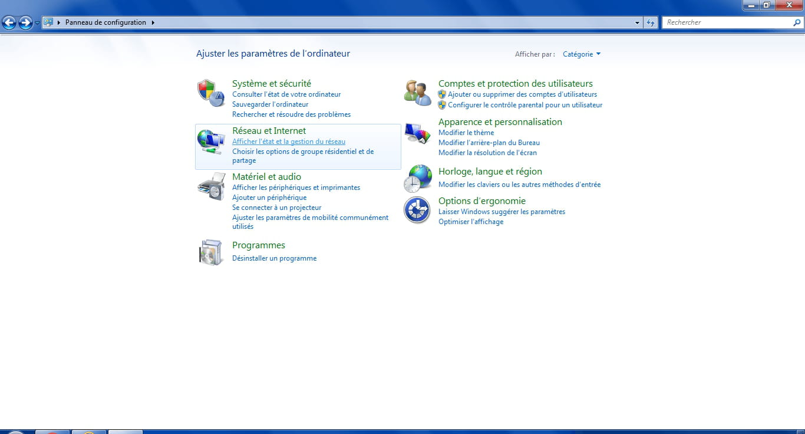Click the Control Panel icon in address bar
Screen dimensions: 805x434
48,22
